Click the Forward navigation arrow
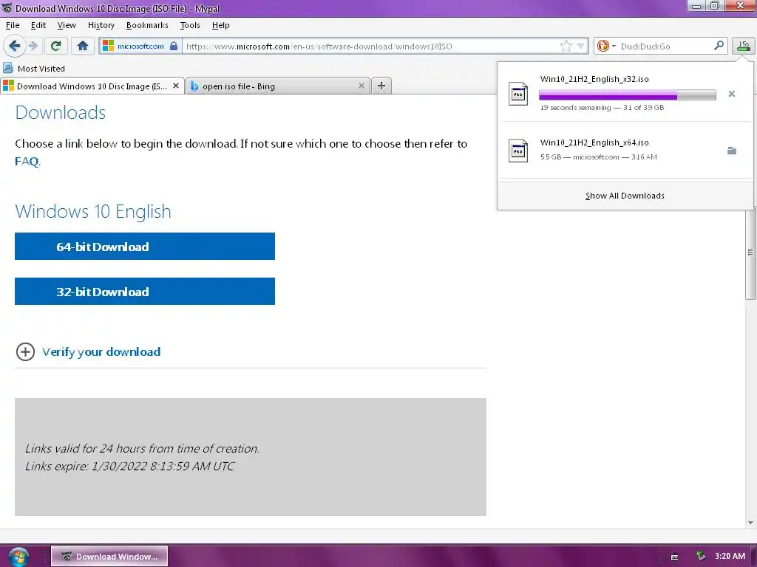Viewport: 757px width, 567px height. 33,47
